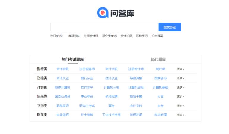Viewport: 229px width, 134px height.
Task: Open 职称英语 in the 学历类 row
Action: click(62, 106)
